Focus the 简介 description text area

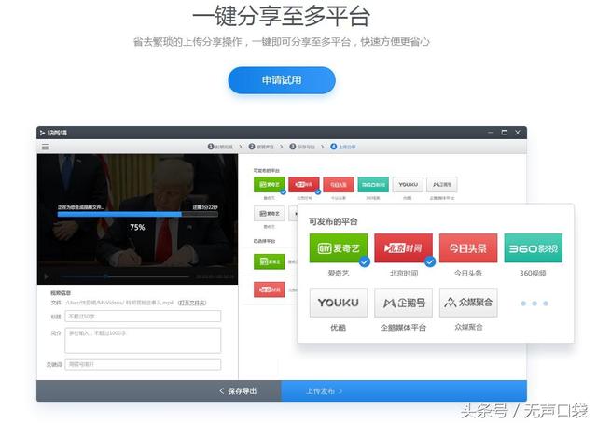tap(143, 339)
